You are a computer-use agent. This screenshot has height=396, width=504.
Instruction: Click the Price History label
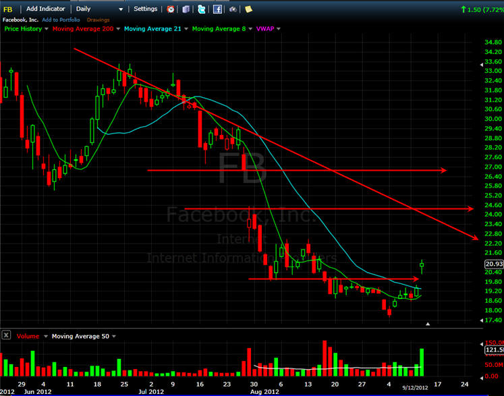tap(23, 28)
